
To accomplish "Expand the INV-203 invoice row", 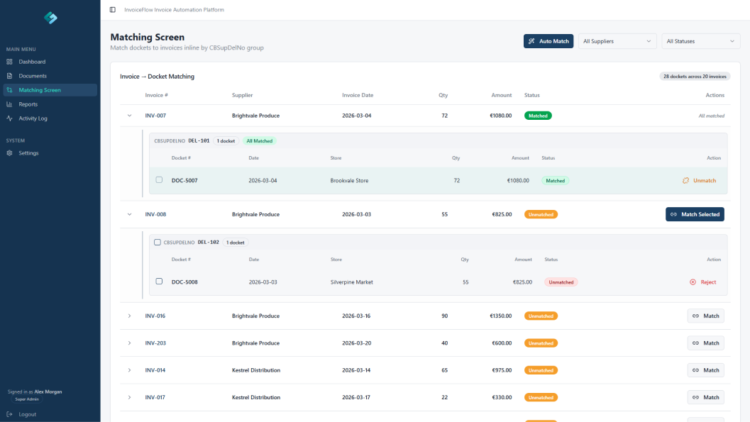I will coord(130,343).
